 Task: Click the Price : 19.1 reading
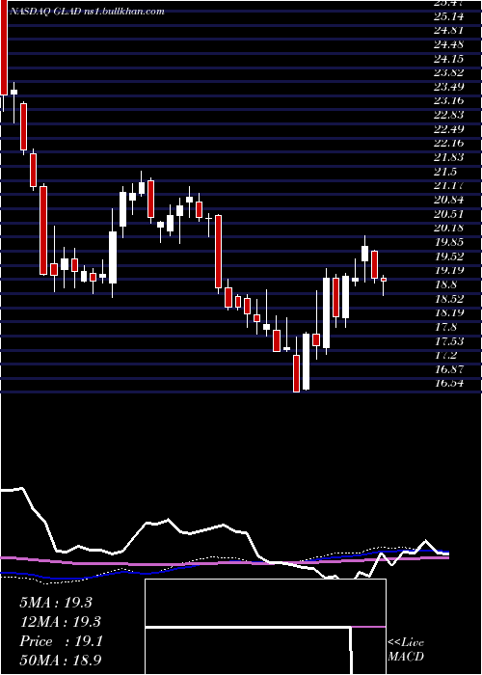61,641
